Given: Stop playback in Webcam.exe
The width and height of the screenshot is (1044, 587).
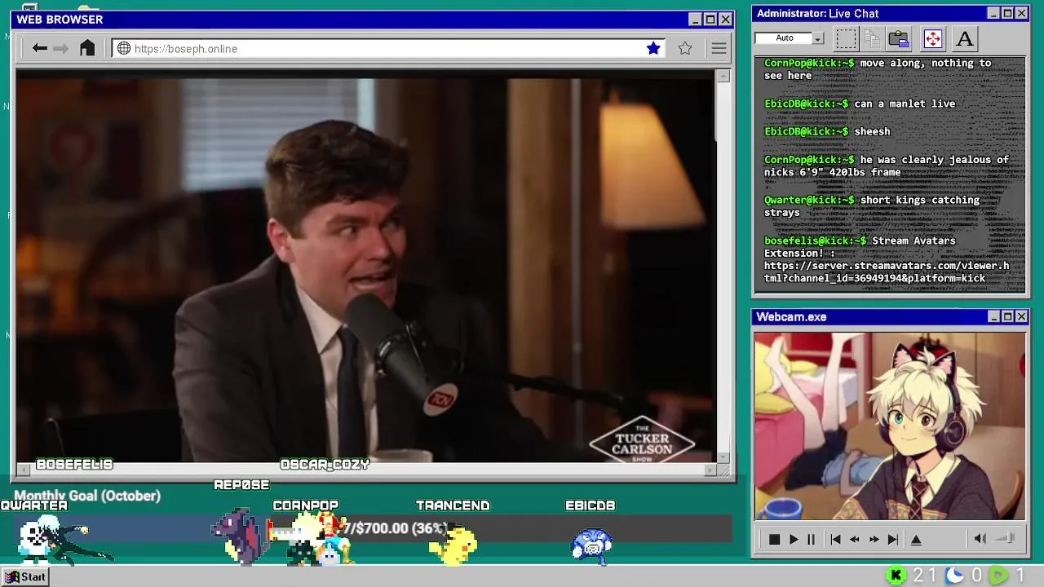Looking at the screenshot, I should [x=774, y=539].
